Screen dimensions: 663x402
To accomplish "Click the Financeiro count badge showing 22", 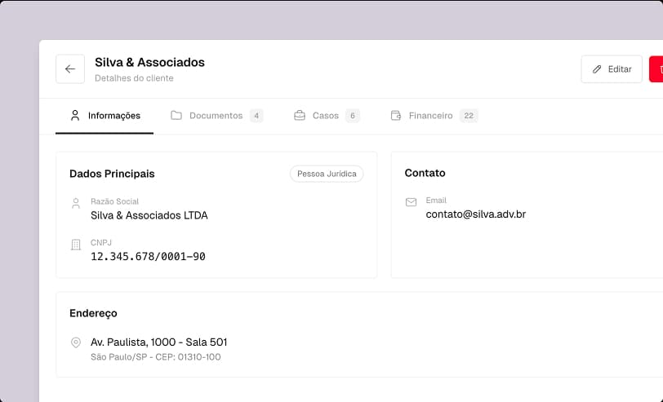I will [468, 116].
